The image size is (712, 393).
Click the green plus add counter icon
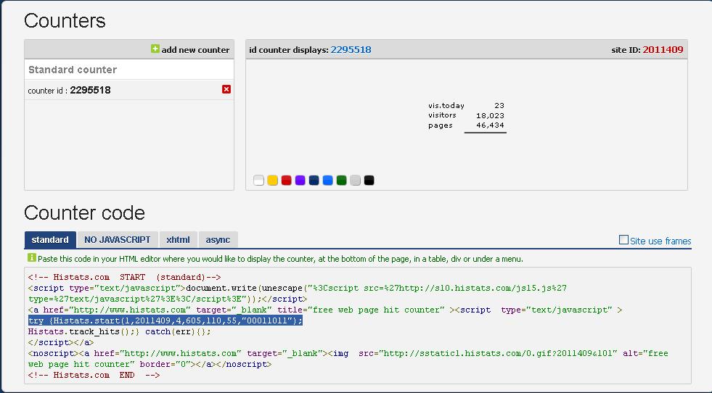click(155, 49)
